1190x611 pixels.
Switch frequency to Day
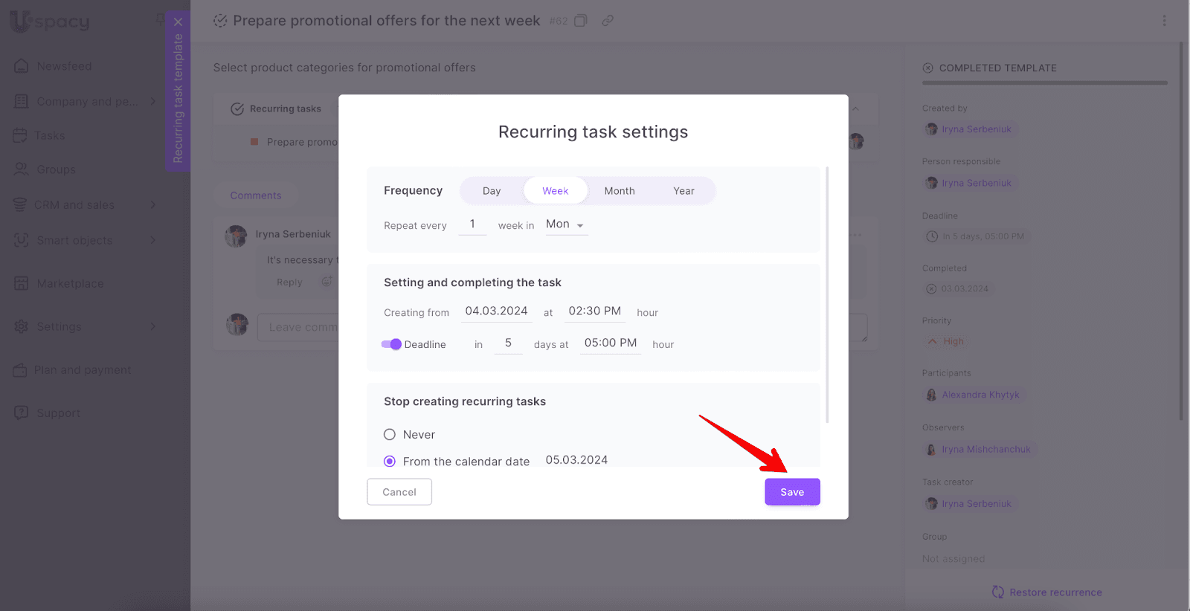(492, 191)
